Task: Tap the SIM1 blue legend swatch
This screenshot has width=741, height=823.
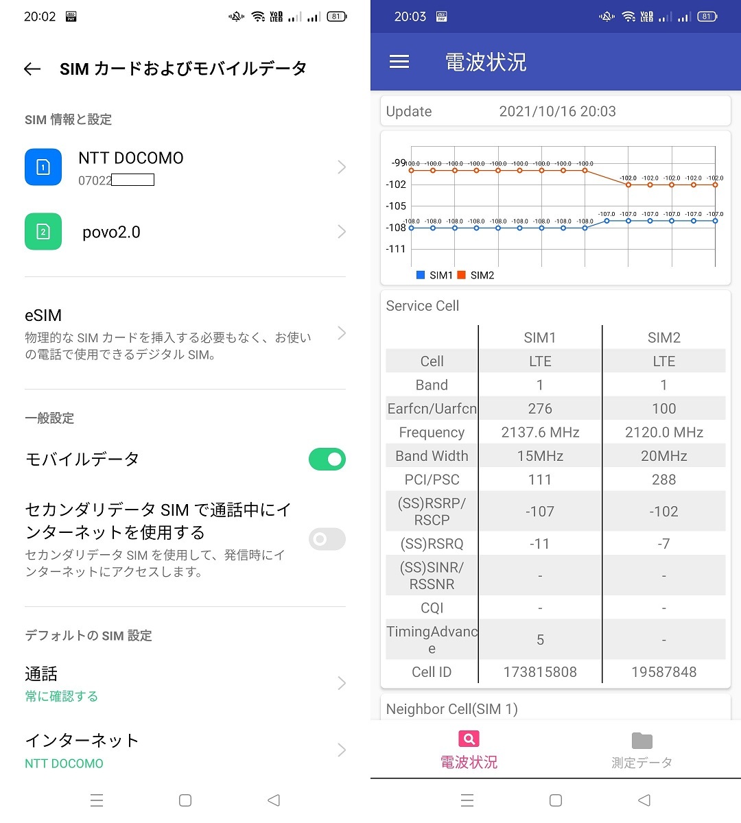Action: click(421, 275)
